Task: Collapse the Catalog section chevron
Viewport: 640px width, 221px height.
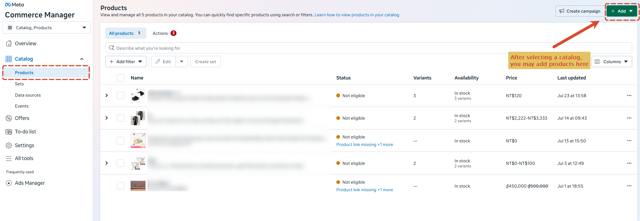Action: (82, 59)
